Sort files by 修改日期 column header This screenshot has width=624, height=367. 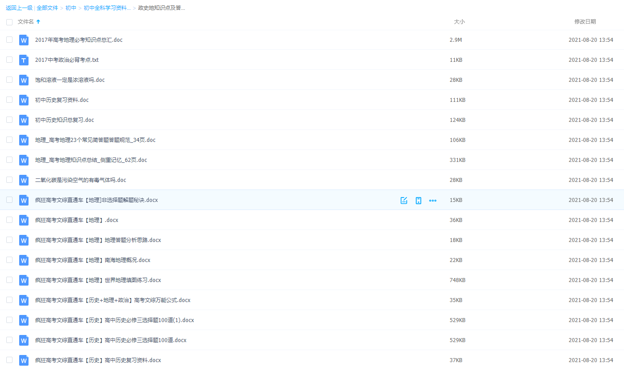pyautogui.click(x=585, y=22)
